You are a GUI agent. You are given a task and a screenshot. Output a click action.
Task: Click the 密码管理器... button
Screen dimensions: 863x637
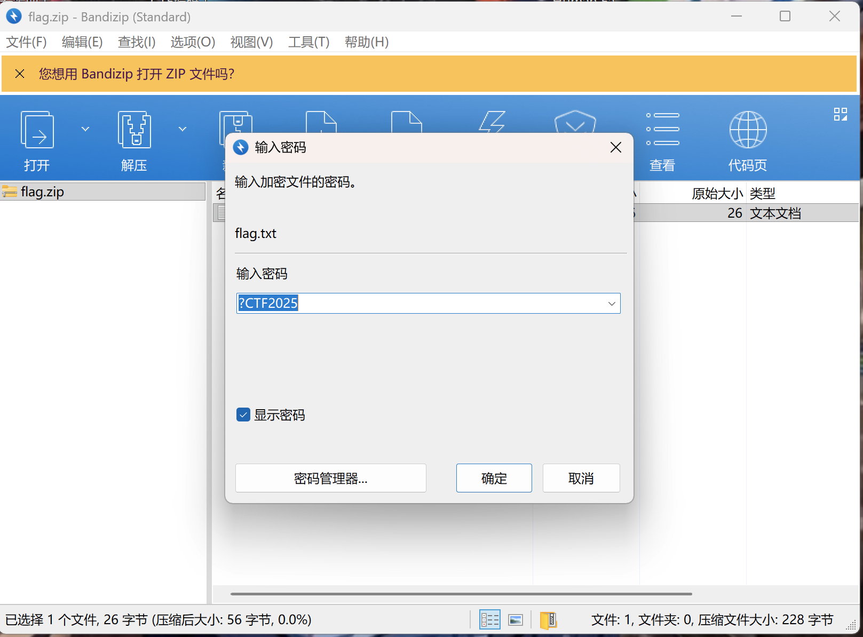(x=331, y=478)
